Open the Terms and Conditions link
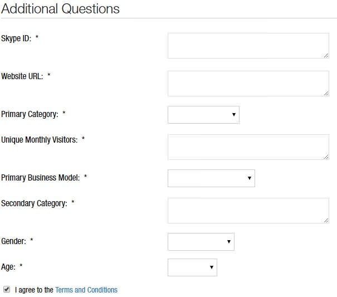The image size is (337, 297). point(86,290)
